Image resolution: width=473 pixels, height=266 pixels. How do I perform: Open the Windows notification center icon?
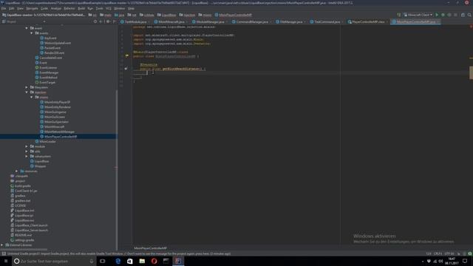pos(465,261)
